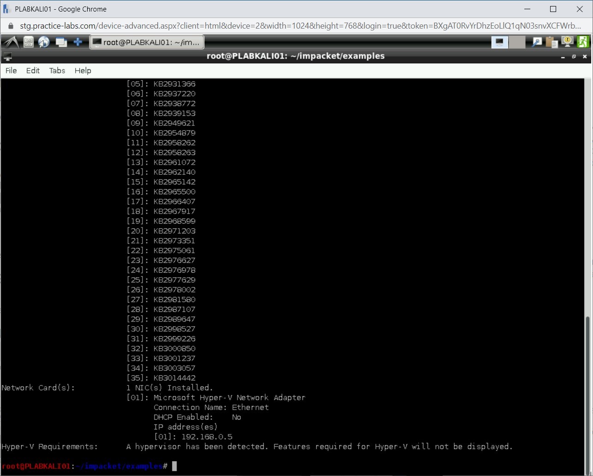This screenshot has width=593, height=476.
Task: Select root@PLABKALI01 taskbar window button
Action: click(x=147, y=42)
